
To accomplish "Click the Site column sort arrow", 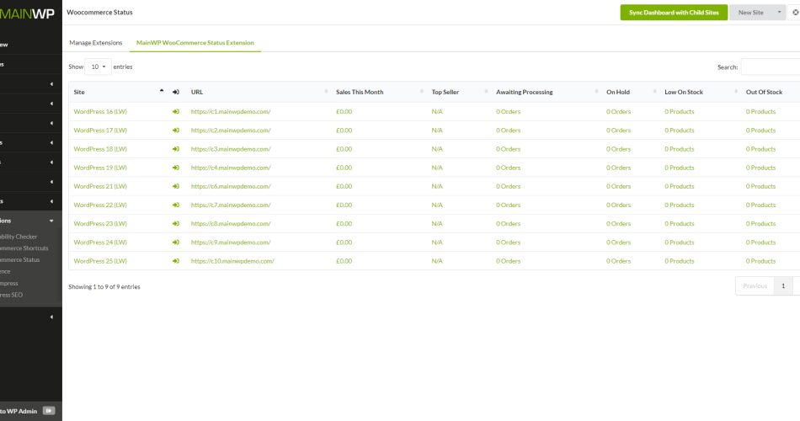I will [x=162, y=91].
